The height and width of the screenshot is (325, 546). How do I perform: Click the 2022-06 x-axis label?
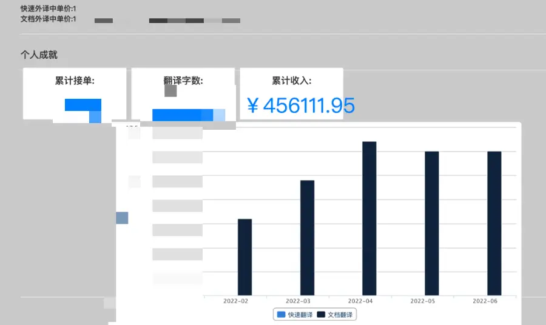[x=485, y=301]
